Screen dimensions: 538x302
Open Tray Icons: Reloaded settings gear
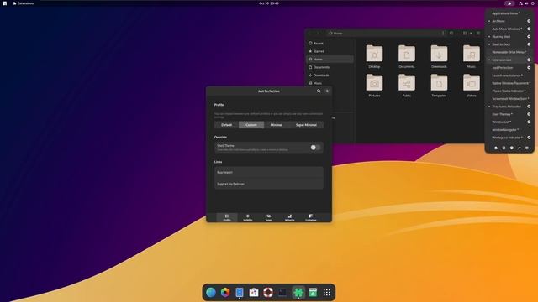[x=529, y=107]
